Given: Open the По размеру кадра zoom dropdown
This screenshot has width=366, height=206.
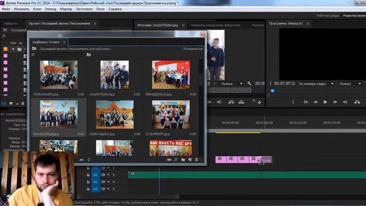Looking at the screenshot, I should (316, 84).
